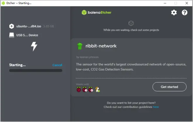Close the Etcher window
This screenshot has width=193, height=122.
point(187,3)
